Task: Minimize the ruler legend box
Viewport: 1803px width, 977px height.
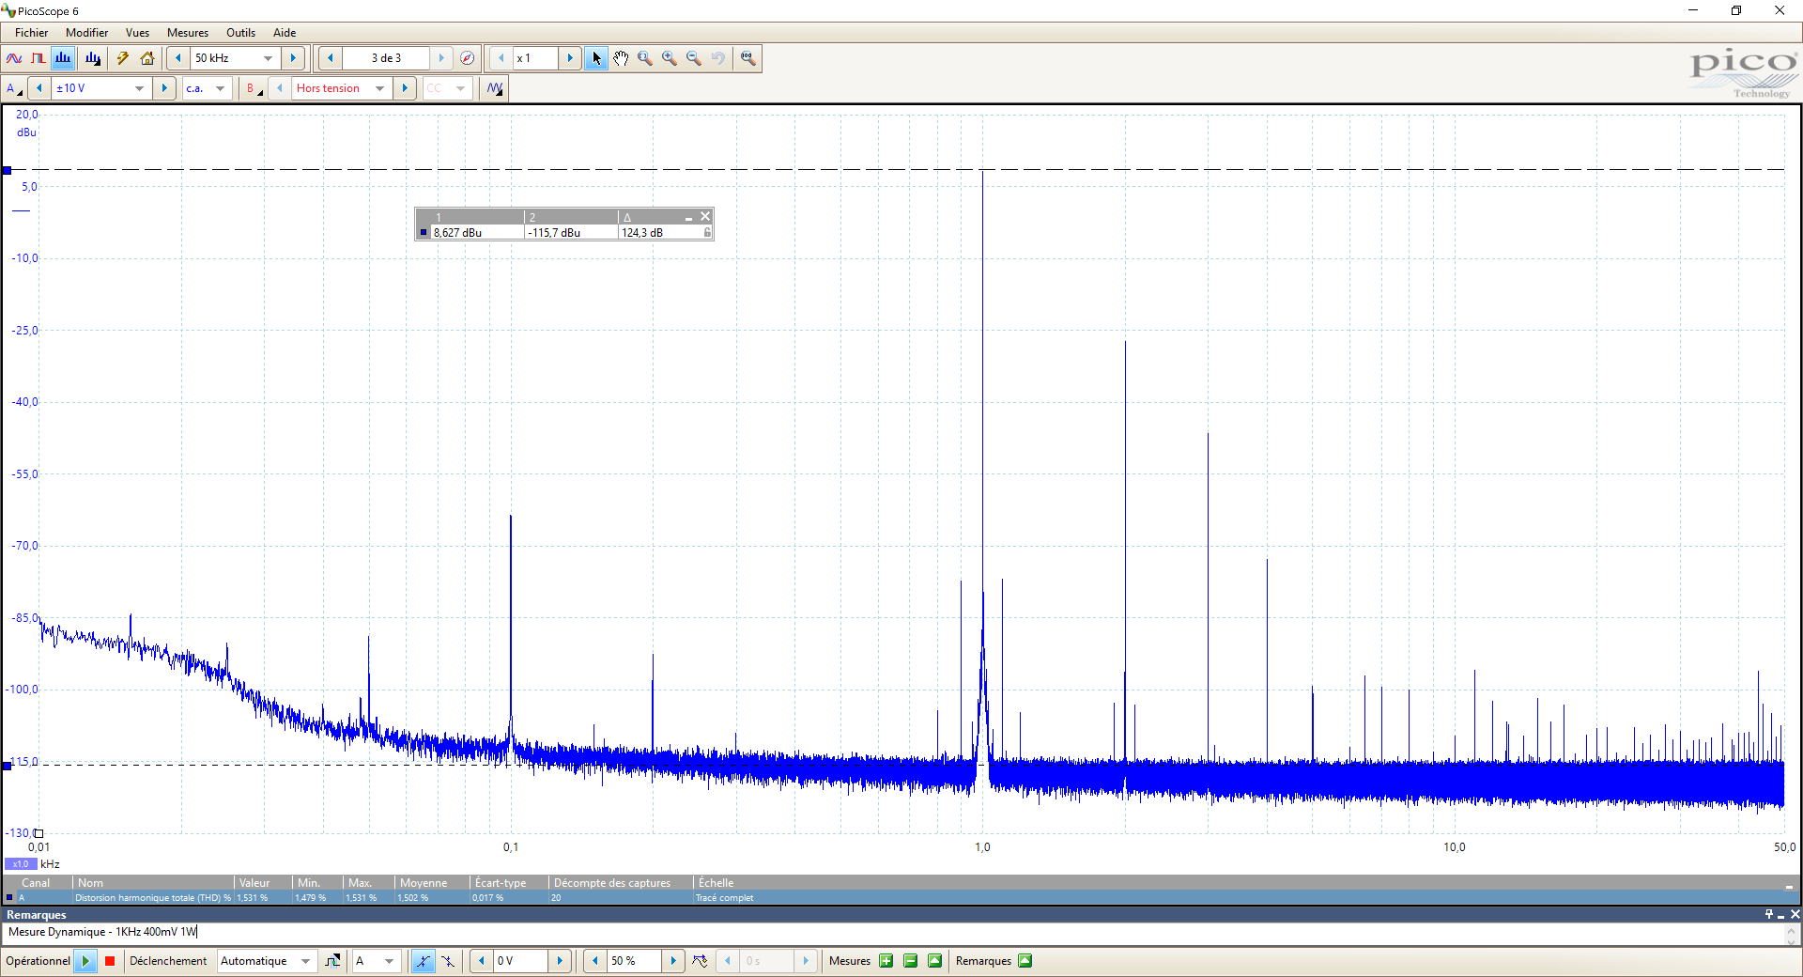Action: [x=688, y=218]
